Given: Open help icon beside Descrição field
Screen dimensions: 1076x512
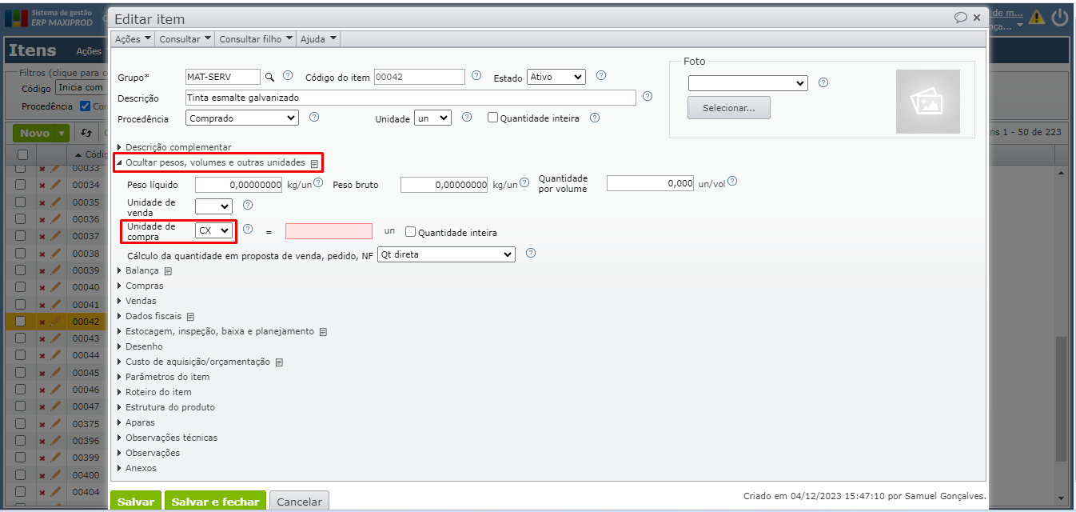Looking at the screenshot, I should pos(648,97).
